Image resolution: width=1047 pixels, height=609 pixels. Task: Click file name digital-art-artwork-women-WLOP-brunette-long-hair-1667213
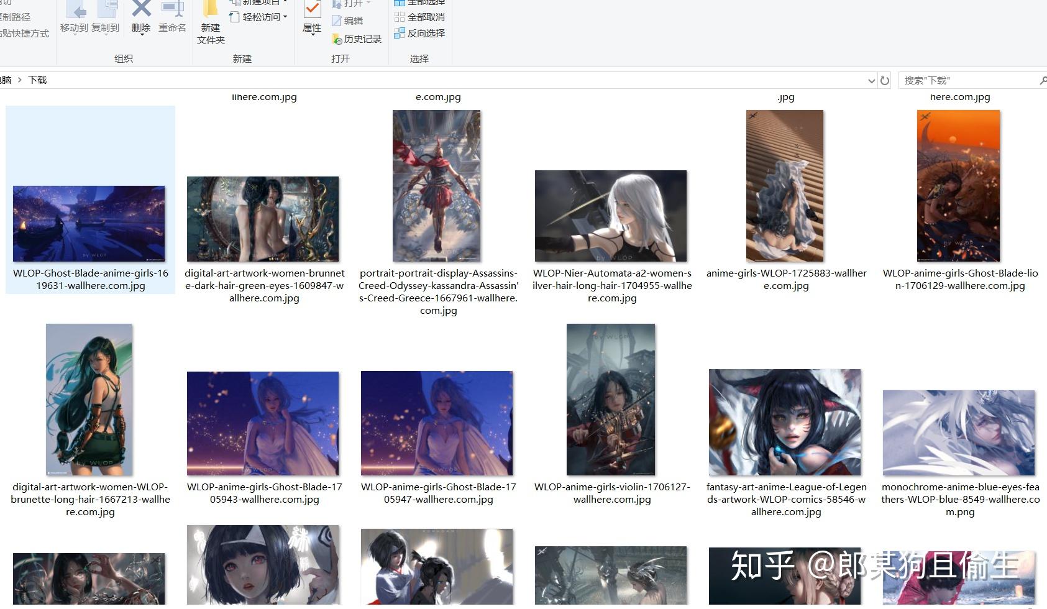[x=90, y=500]
